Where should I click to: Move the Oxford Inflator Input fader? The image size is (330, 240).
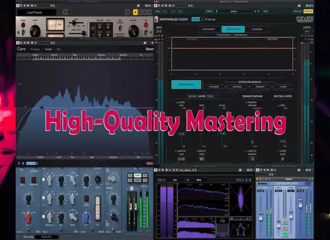[x=260, y=216]
